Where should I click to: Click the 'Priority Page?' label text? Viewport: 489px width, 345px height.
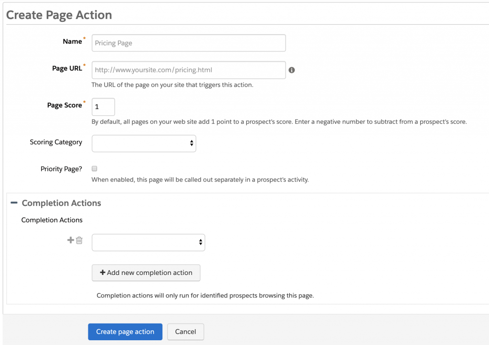pyautogui.click(x=61, y=169)
